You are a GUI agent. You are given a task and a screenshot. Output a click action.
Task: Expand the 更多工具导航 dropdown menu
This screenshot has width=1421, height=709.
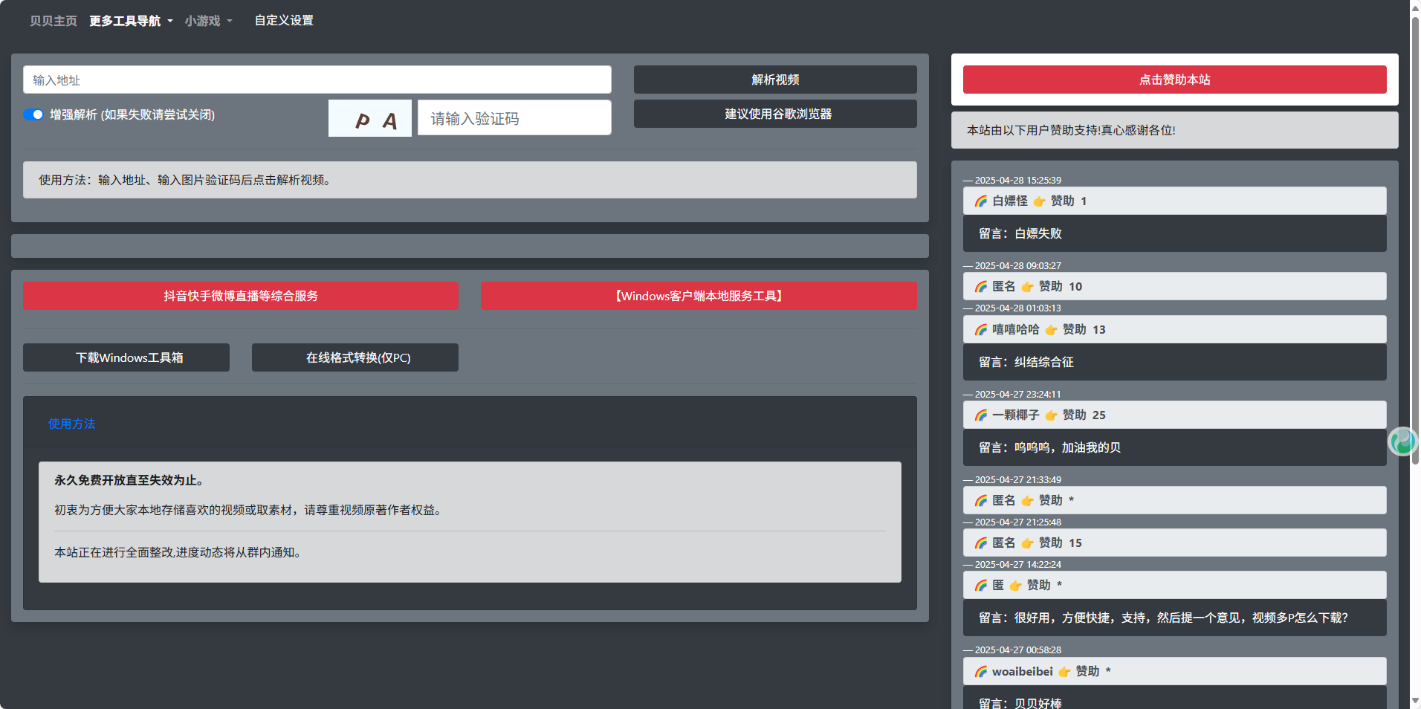click(x=131, y=21)
